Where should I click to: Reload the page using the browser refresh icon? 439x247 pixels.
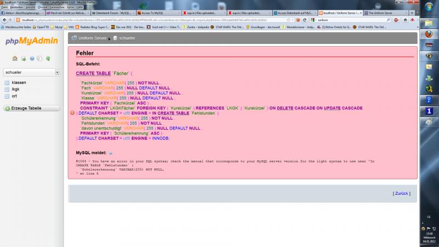[303, 19]
